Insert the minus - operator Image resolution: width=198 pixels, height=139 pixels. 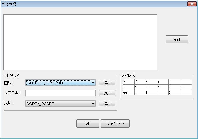pos(174,82)
